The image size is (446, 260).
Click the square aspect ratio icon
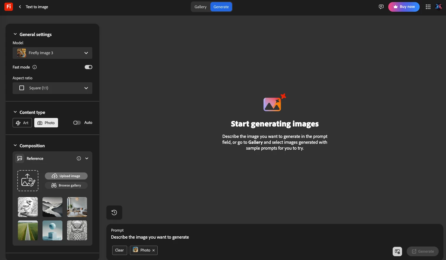(22, 88)
